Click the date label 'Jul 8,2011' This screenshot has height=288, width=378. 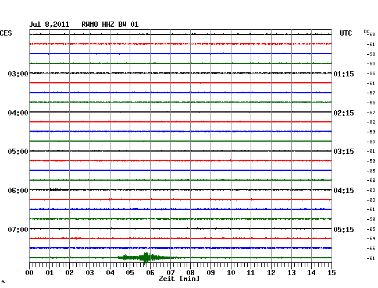pyautogui.click(x=49, y=24)
